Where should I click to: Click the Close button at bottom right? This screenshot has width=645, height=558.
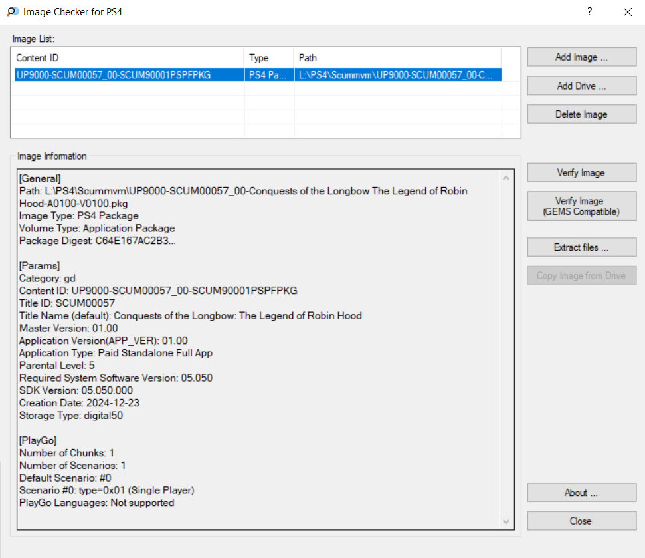click(x=582, y=521)
